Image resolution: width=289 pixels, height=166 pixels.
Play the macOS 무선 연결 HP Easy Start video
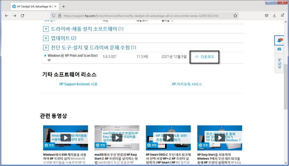(x=117, y=138)
